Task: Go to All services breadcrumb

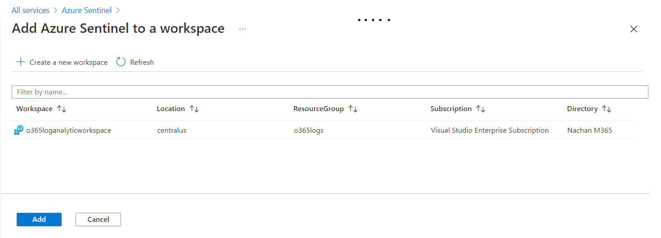Action: [31, 10]
